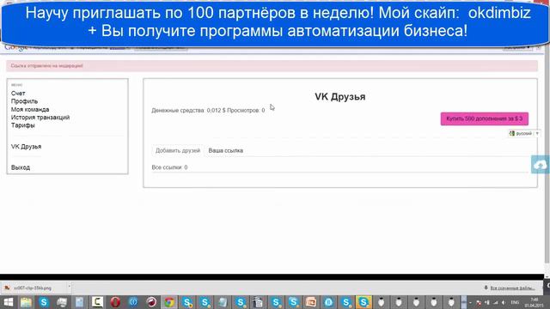
Task: Open Все скачанные файлы link
Action: point(512,288)
